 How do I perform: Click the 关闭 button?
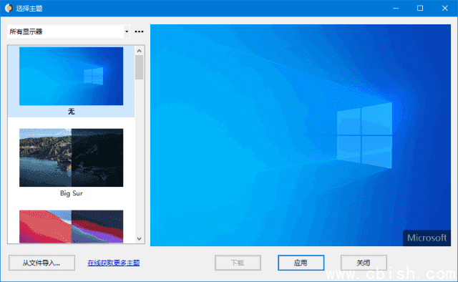tap(364, 263)
